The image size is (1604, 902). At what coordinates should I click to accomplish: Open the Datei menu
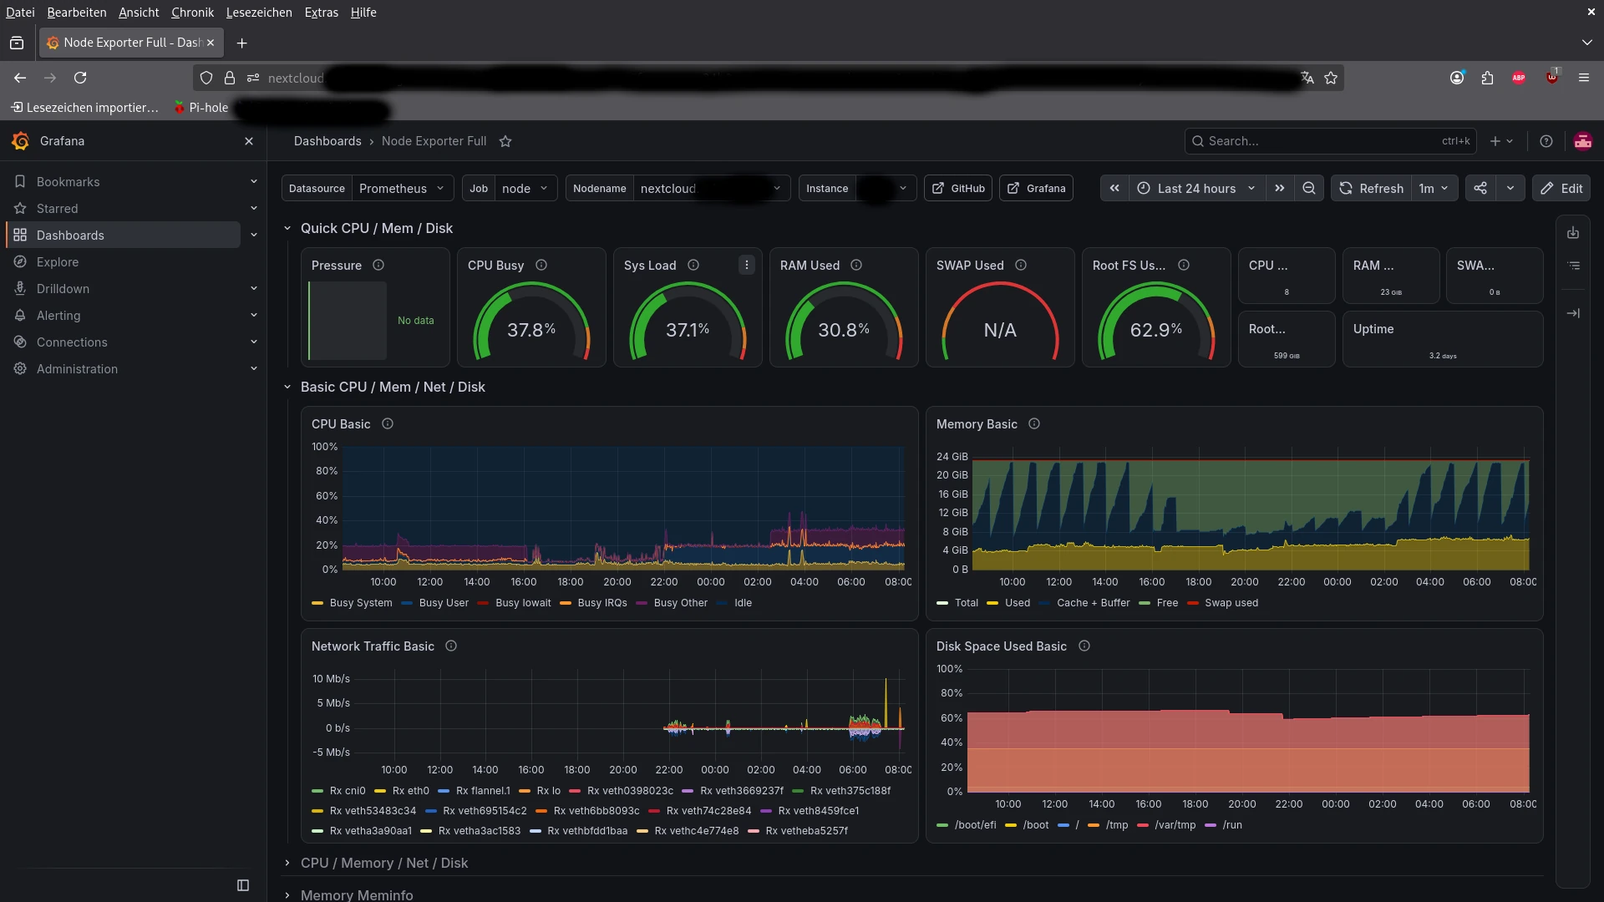20,13
